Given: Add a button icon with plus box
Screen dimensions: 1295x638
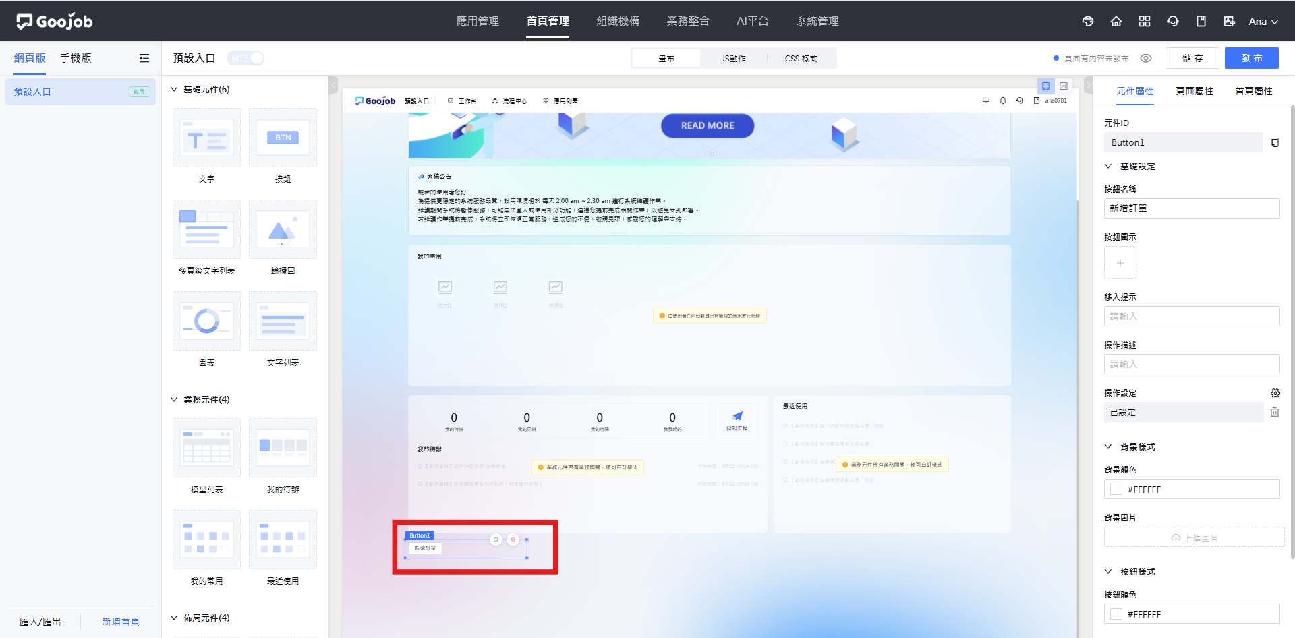Looking at the screenshot, I should (x=1120, y=262).
